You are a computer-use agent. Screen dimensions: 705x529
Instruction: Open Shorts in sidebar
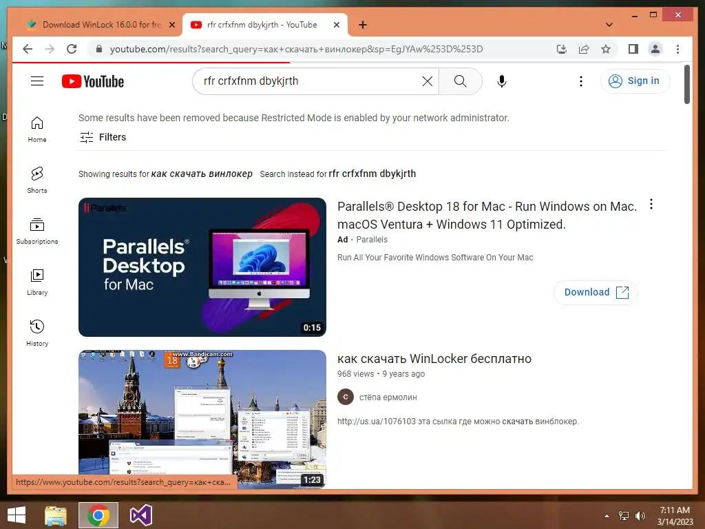37,180
